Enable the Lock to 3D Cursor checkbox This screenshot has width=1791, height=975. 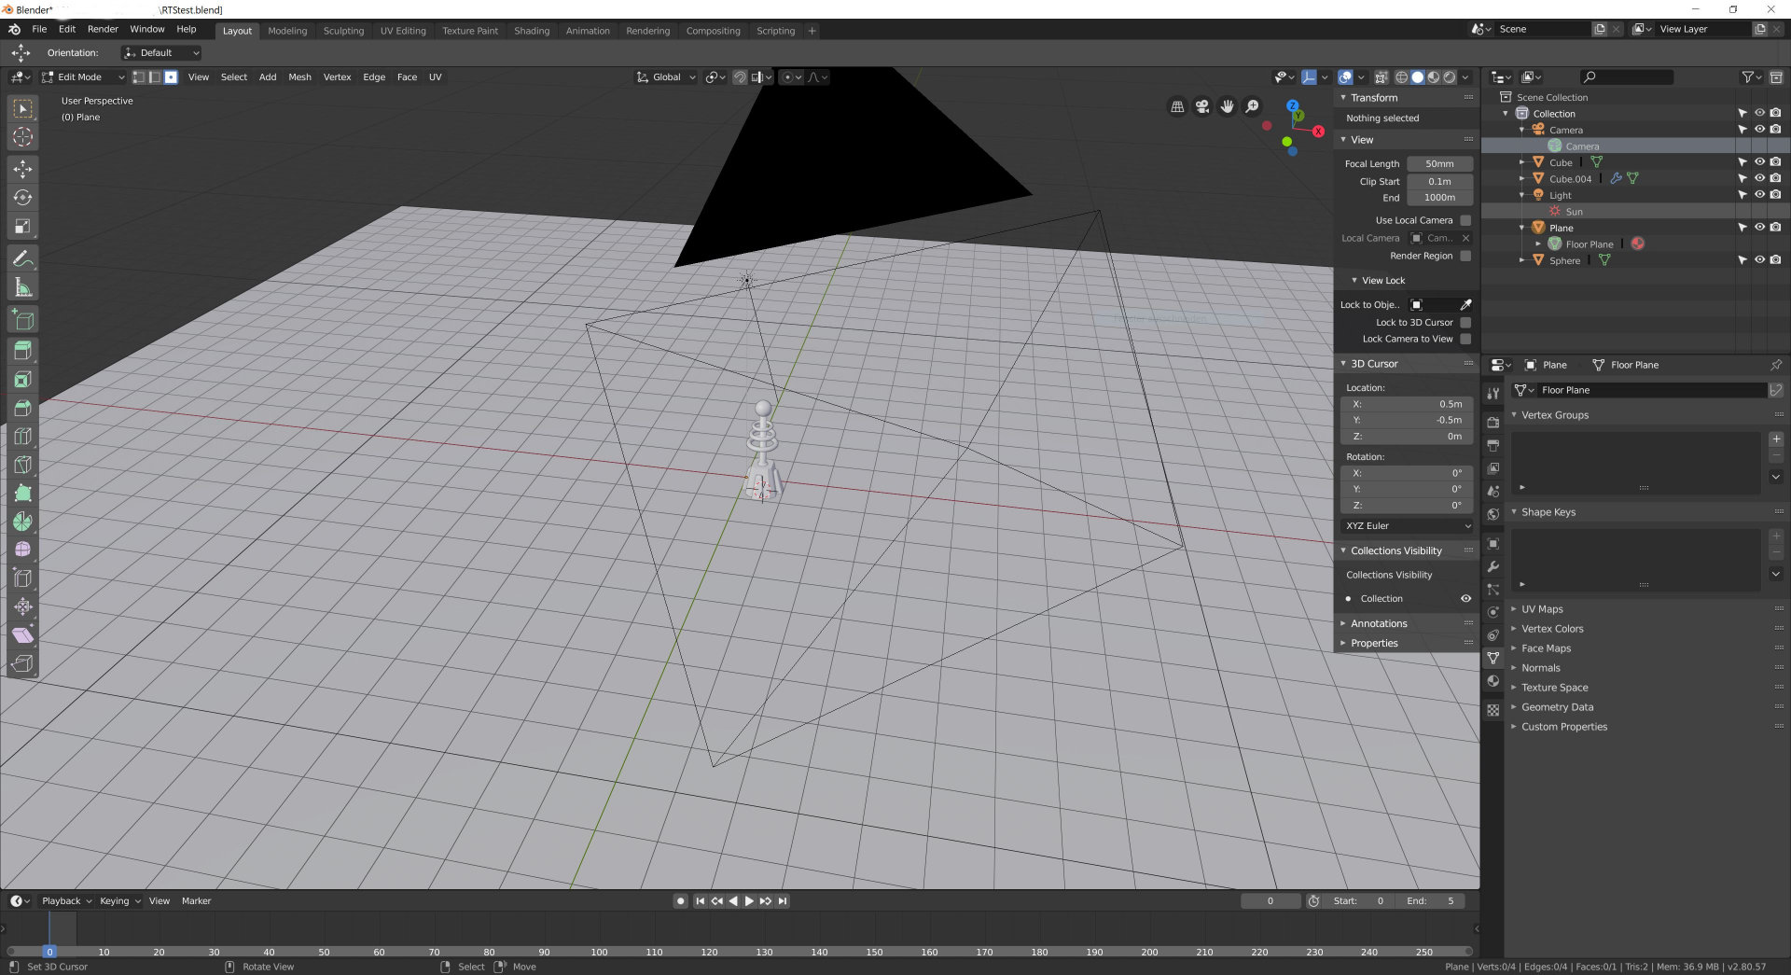(x=1465, y=323)
